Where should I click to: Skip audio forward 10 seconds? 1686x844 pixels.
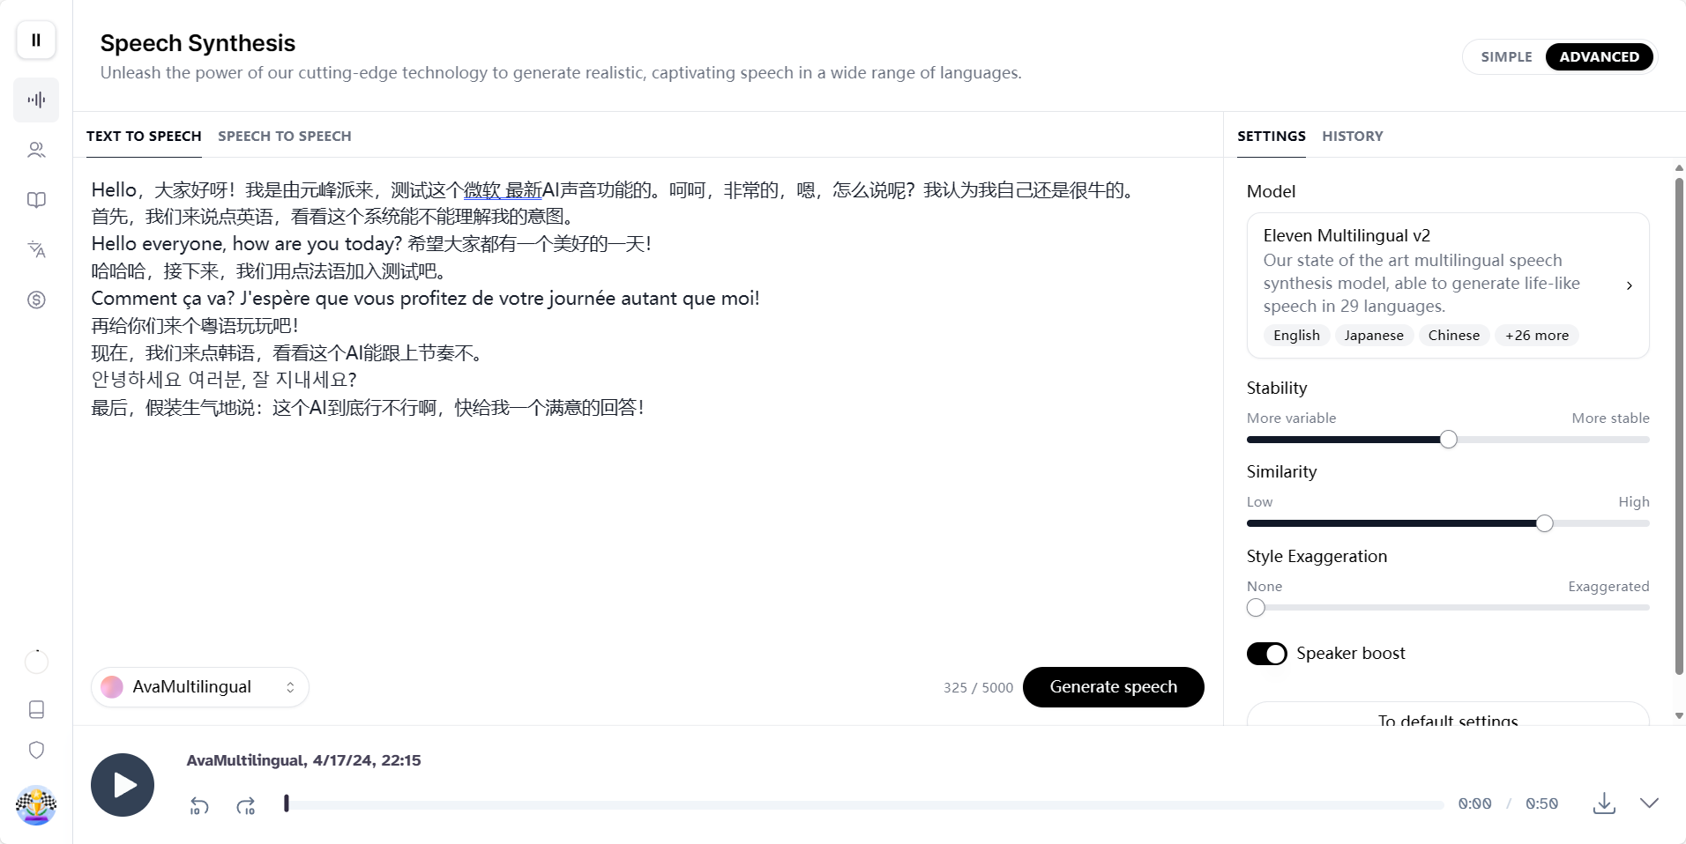click(x=245, y=805)
